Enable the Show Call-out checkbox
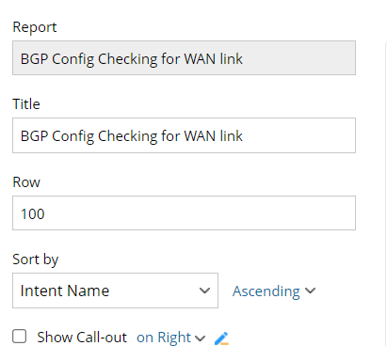Image resolution: width=387 pixels, height=346 pixels. 20,337
